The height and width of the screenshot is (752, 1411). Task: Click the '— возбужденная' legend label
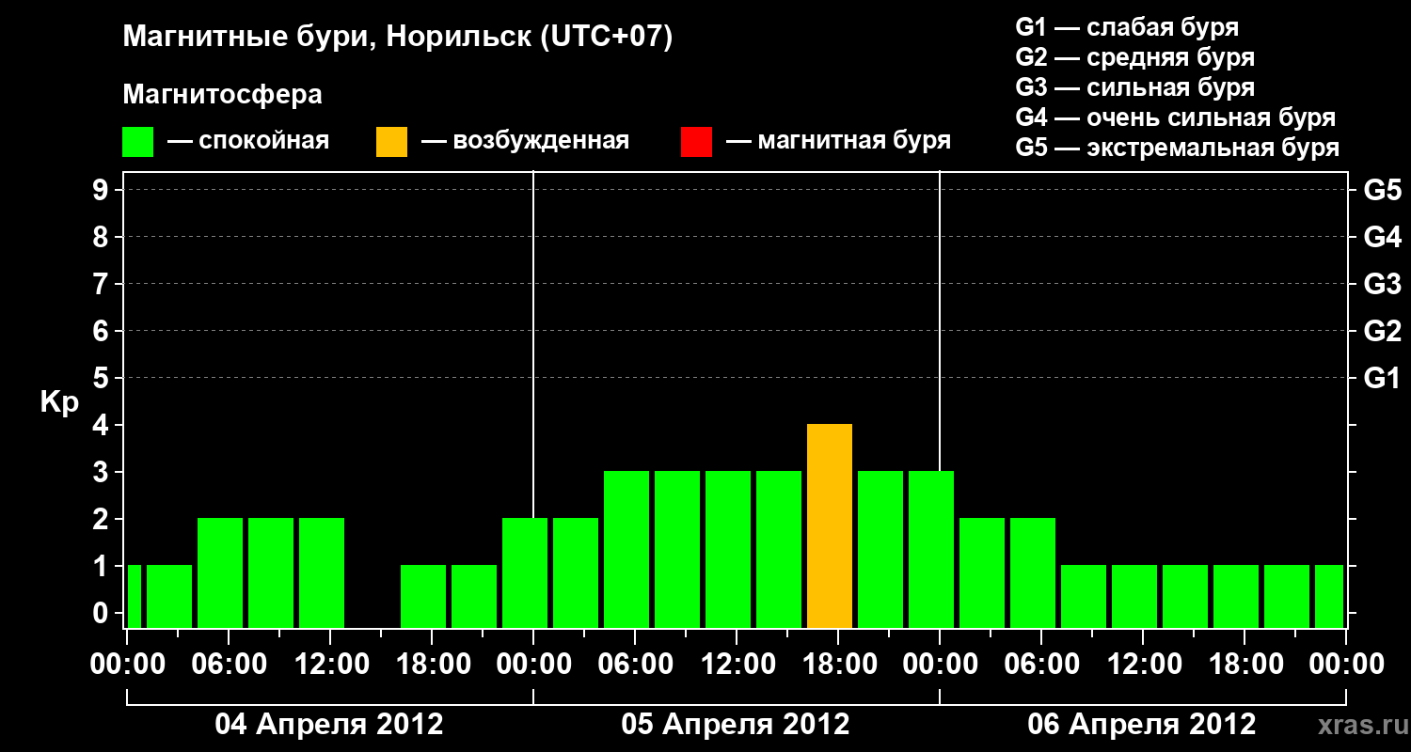coord(525,141)
